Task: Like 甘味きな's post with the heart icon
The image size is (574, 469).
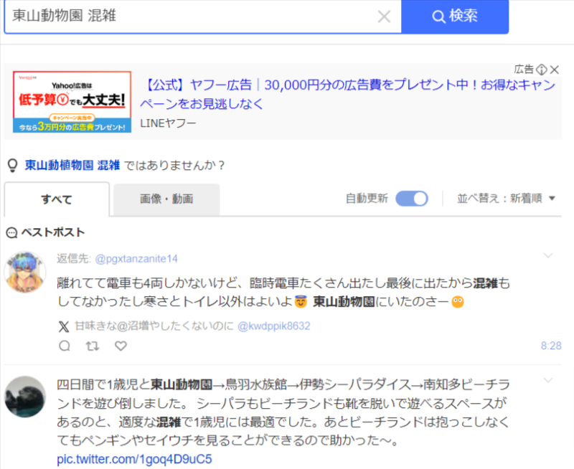Action: pos(121,346)
